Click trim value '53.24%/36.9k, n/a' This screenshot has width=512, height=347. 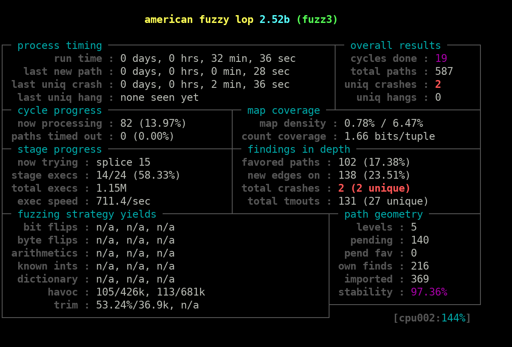tap(147, 305)
